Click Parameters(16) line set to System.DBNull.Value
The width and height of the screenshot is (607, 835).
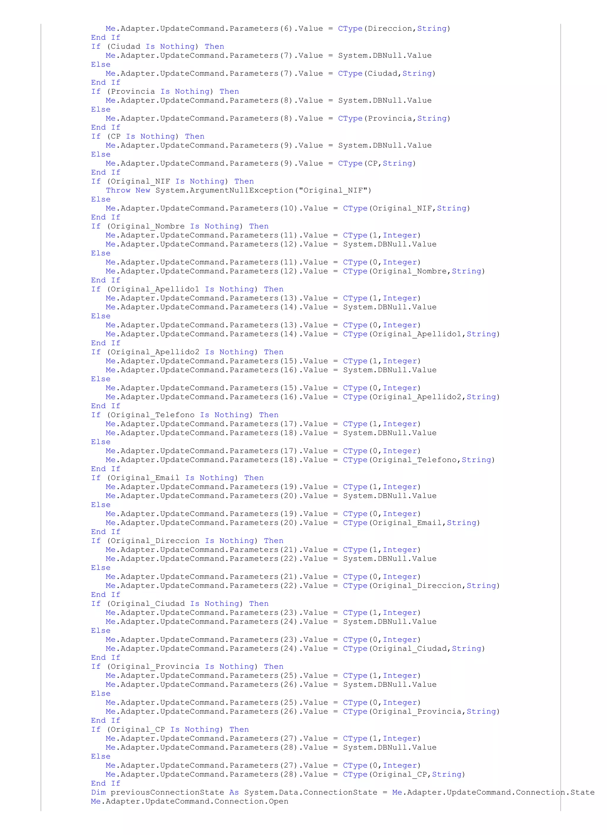[271, 370]
